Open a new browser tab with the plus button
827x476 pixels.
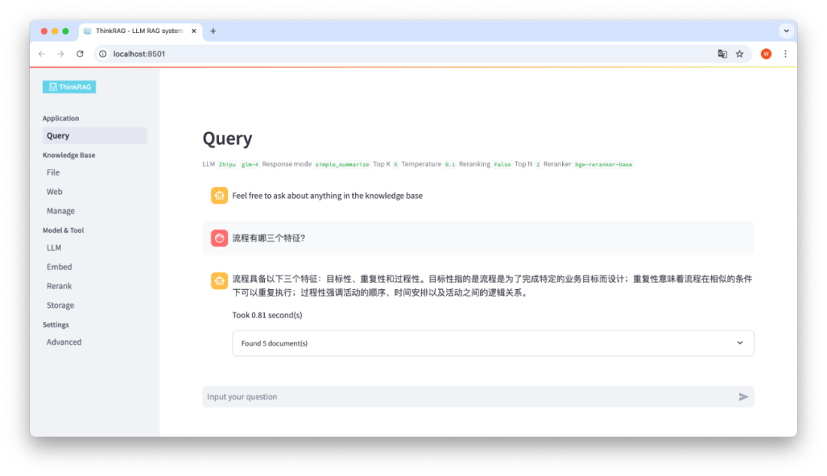[213, 31]
